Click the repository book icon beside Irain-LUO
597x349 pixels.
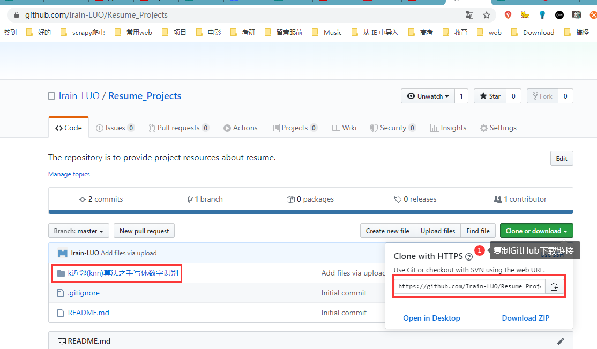pos(51,96)
